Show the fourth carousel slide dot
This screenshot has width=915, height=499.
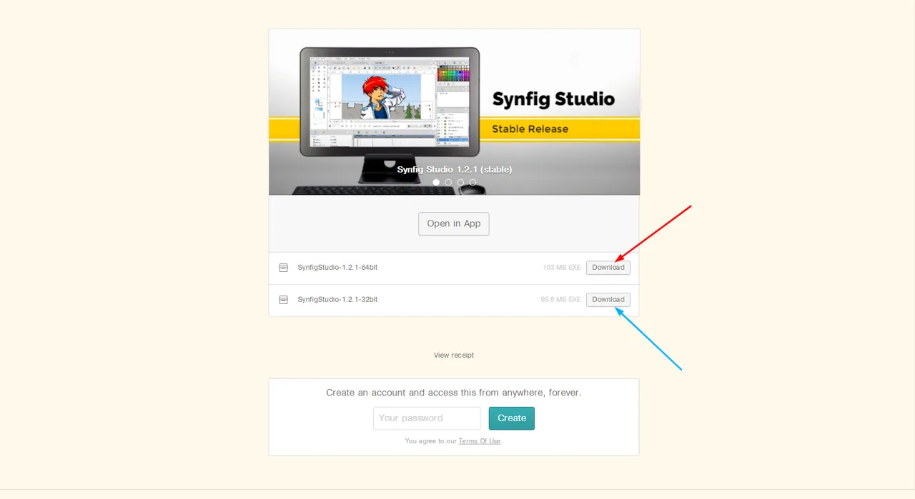(x=473, y=182)
